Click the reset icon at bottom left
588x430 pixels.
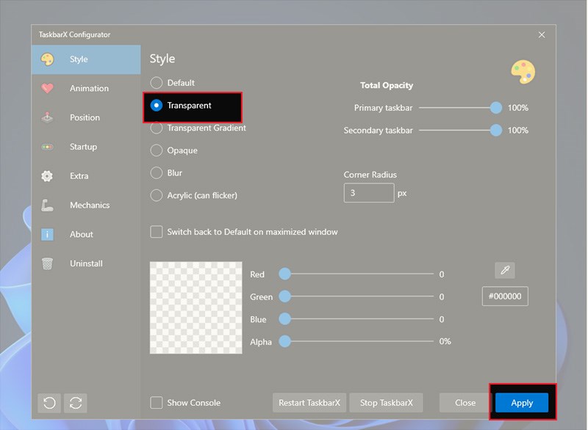tap(49, 402)
